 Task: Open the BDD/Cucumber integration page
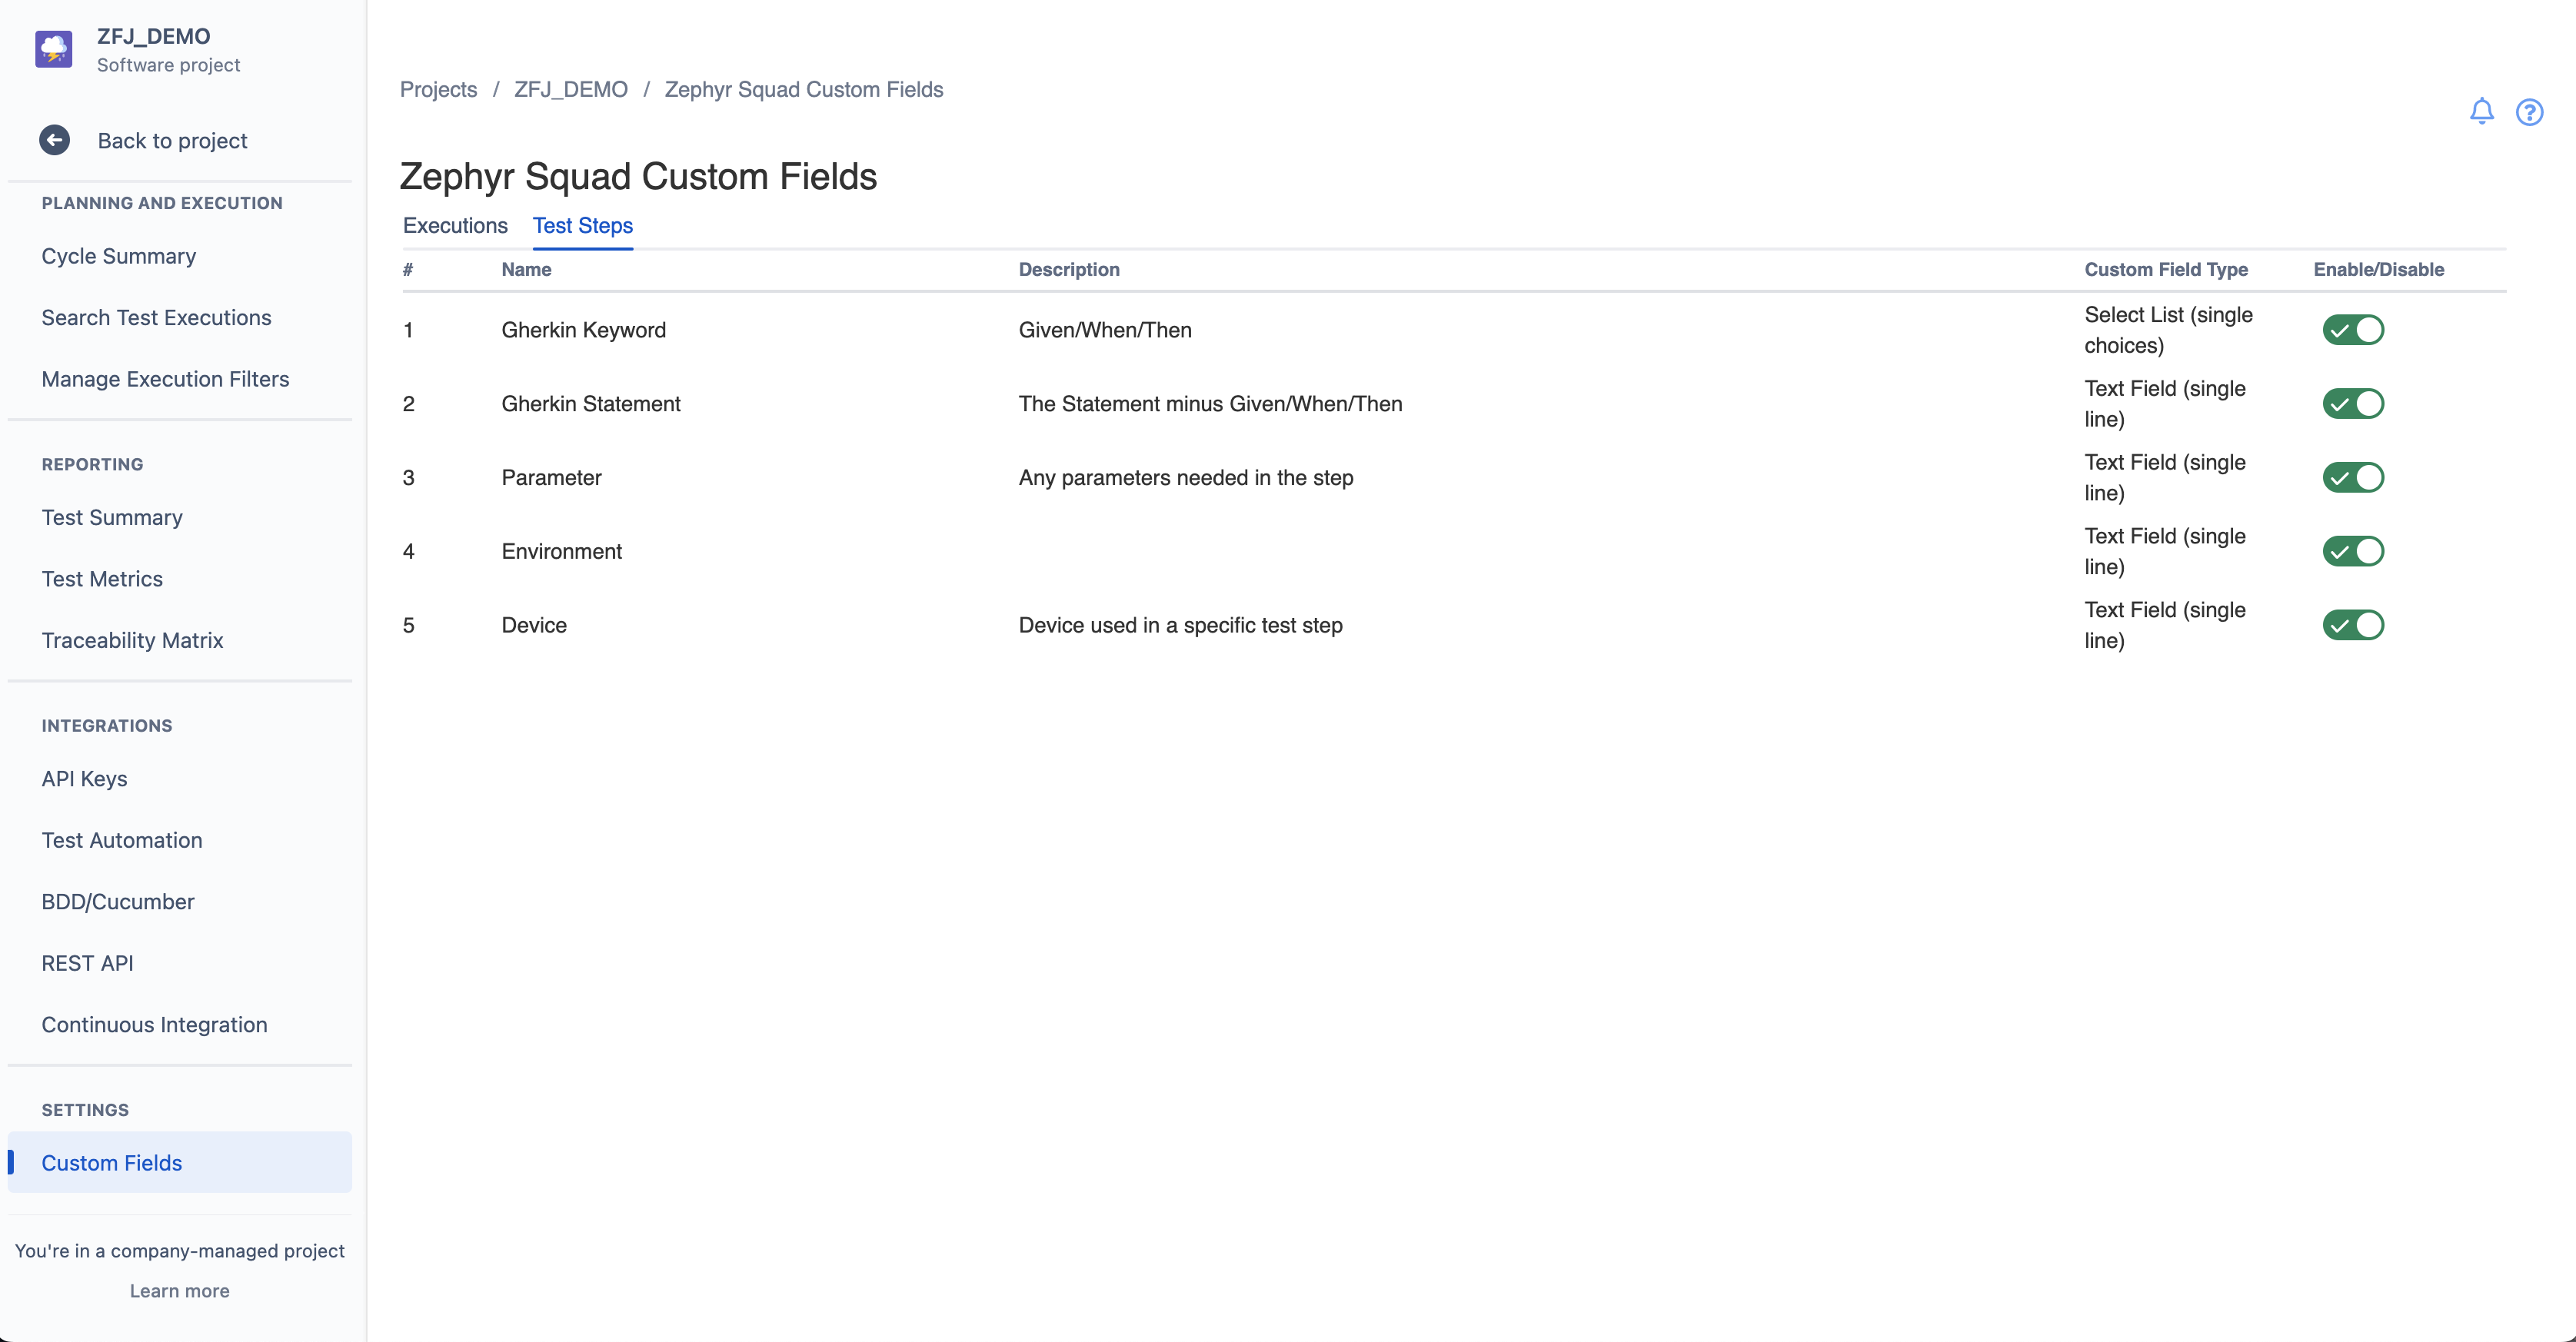tap(118, 902)
